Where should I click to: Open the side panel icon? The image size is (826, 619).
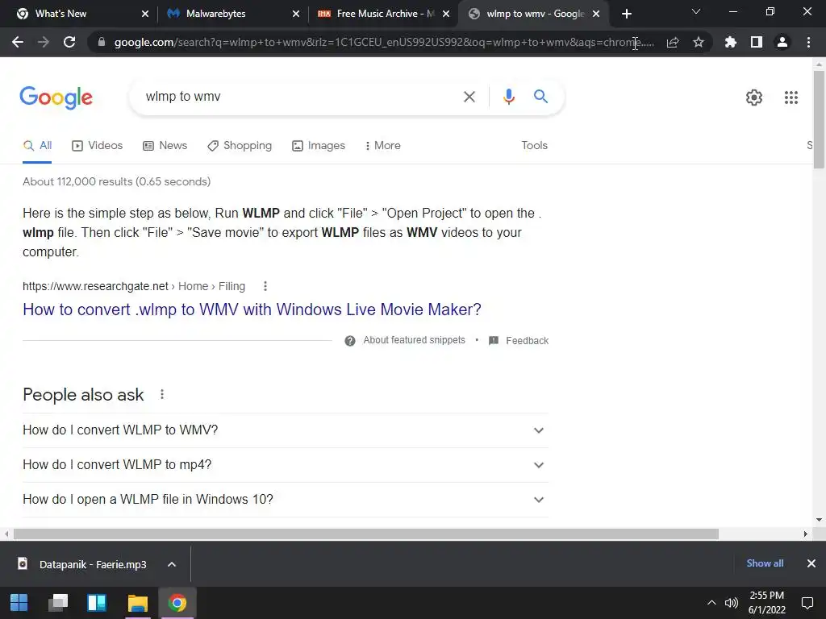pos(757,42)
